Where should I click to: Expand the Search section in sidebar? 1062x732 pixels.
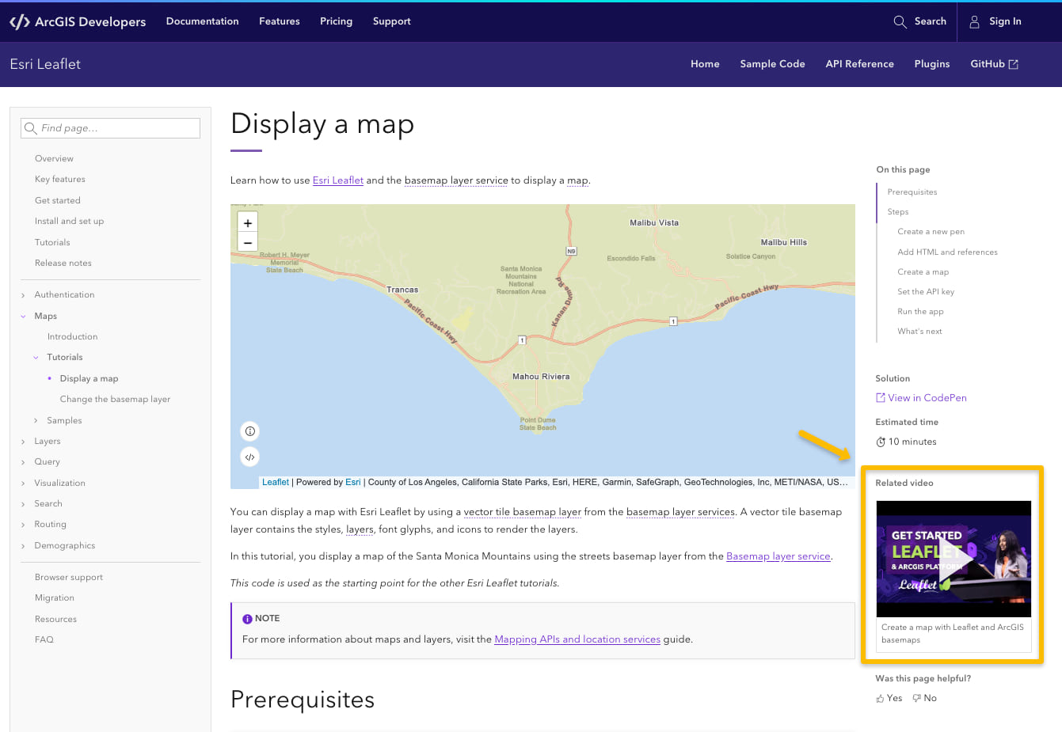coord(23,504)
